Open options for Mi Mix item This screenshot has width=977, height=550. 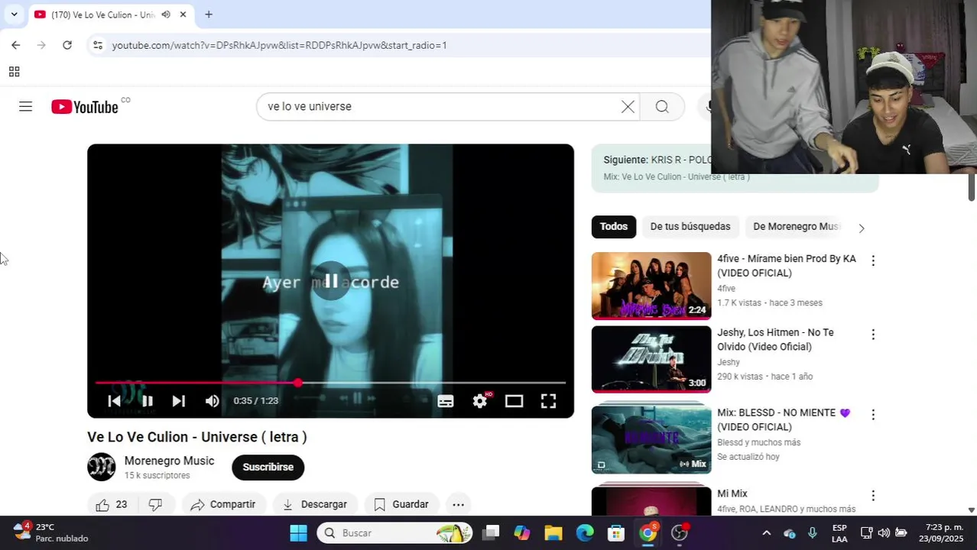(873, 496)
